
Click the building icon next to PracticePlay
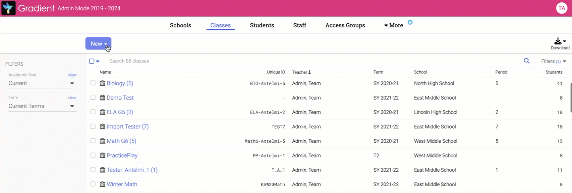pyautogui.click(x=102, y=155)
